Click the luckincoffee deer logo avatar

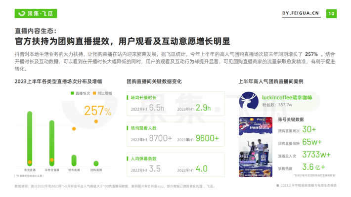(249, 101)
